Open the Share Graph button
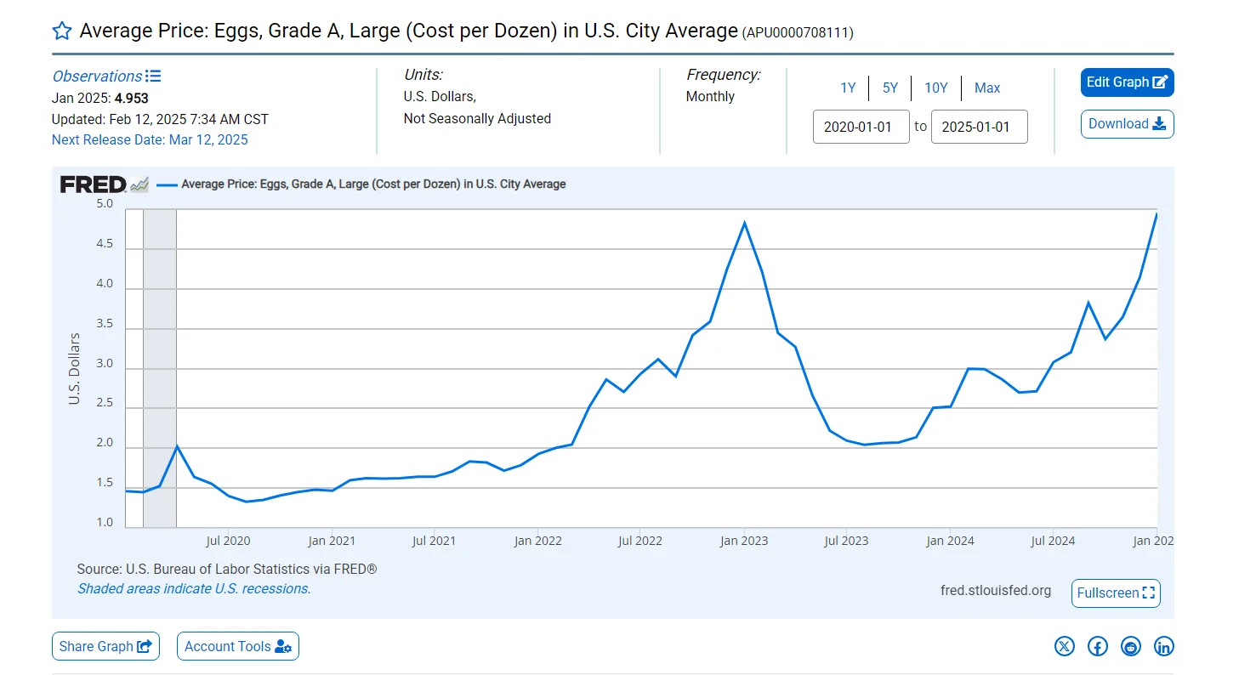Screen dimensions: 1256x675 coord(106,646)
